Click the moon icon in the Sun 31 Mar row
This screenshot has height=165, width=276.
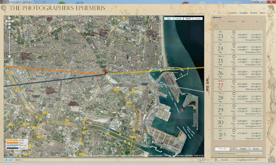(x=234, y=138)
